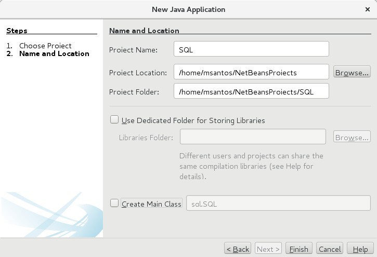
Task: Go back with the Back button
Action: point(238,249)
